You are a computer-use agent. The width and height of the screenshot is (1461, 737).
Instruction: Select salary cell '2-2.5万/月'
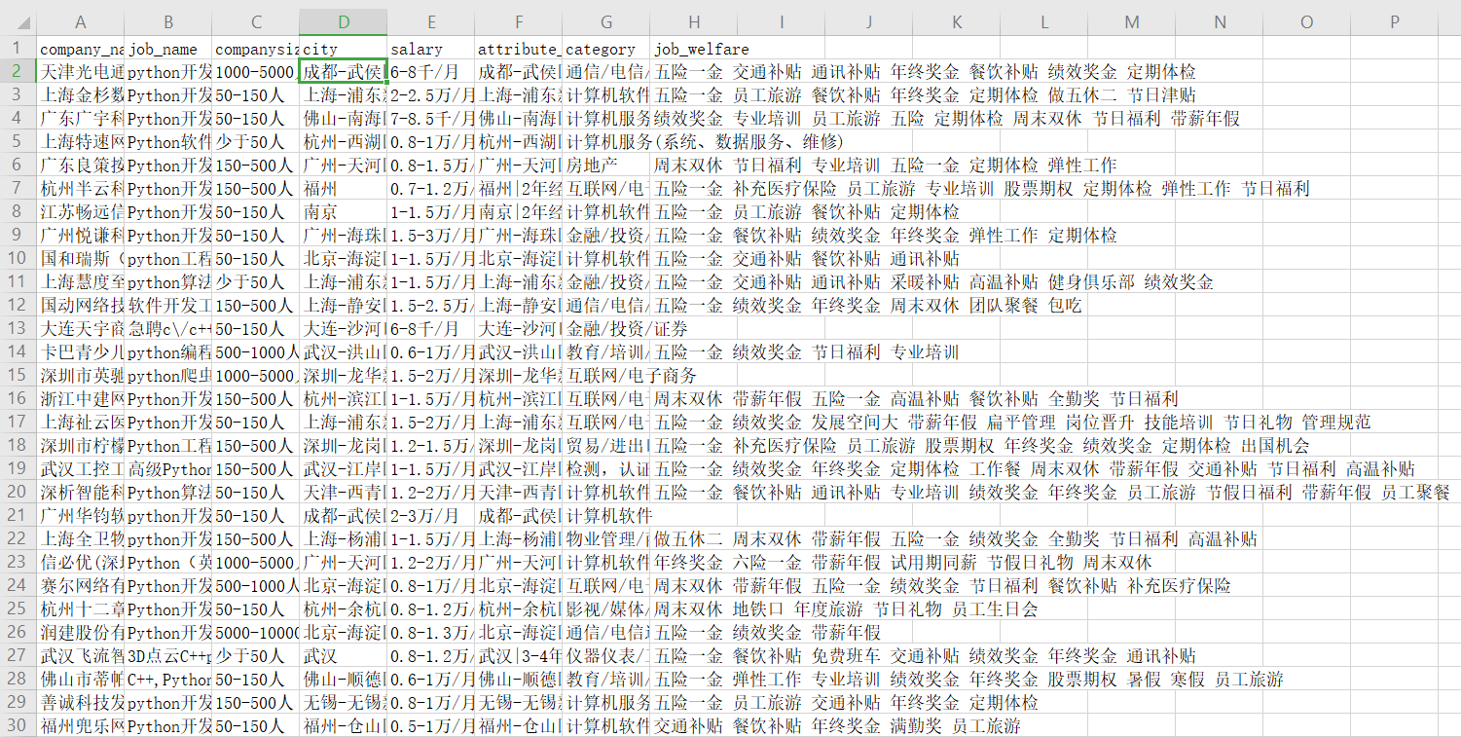(x=431, y=95)
